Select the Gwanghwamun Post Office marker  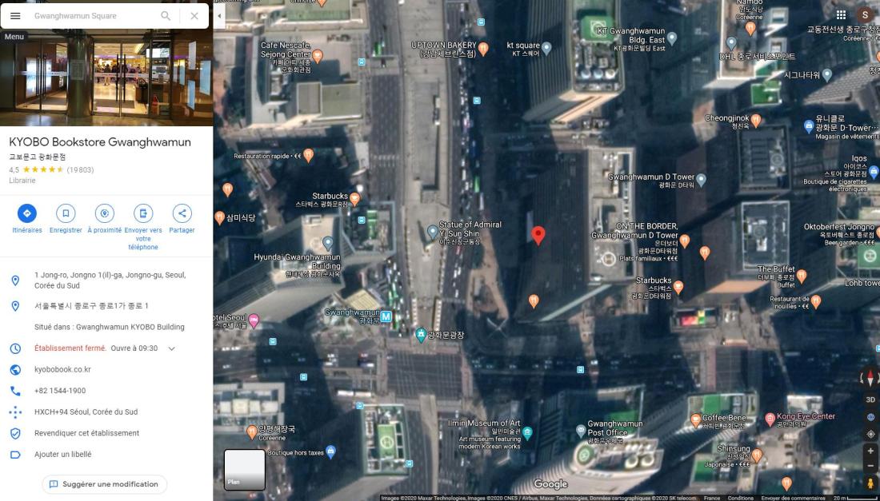pyautogui.click(x=582, y=431)
